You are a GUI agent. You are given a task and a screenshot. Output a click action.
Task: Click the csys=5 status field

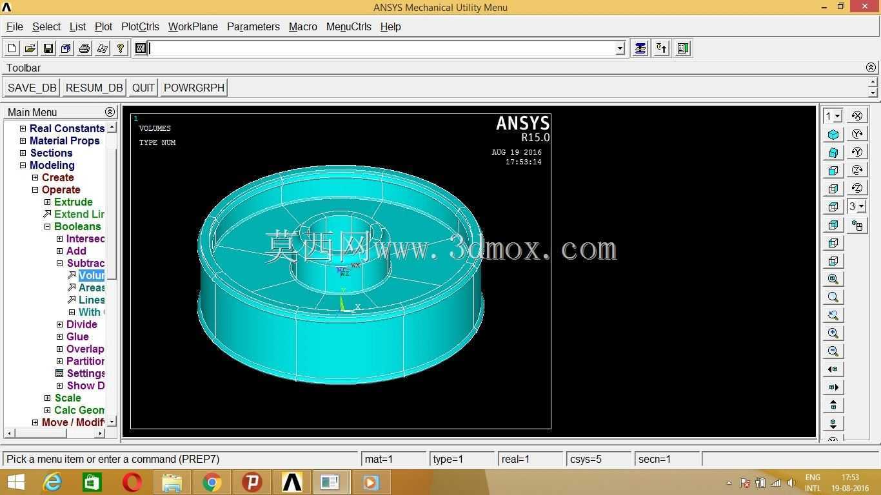598,459
